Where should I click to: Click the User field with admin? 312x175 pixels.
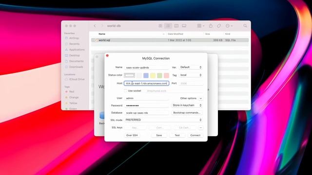click(146, 98)
